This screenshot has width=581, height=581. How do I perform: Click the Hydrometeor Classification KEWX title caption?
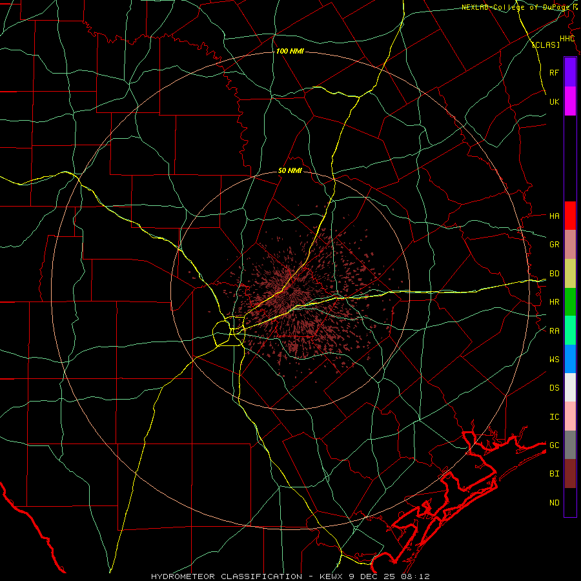[290, 576]
